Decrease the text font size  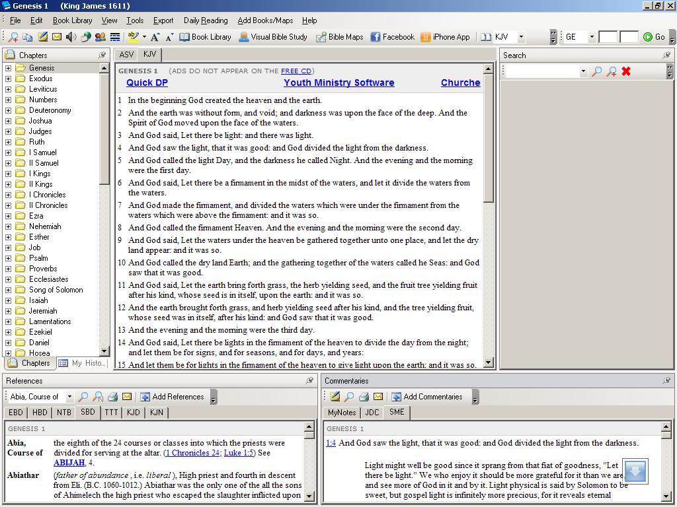(x=169, y=37)
